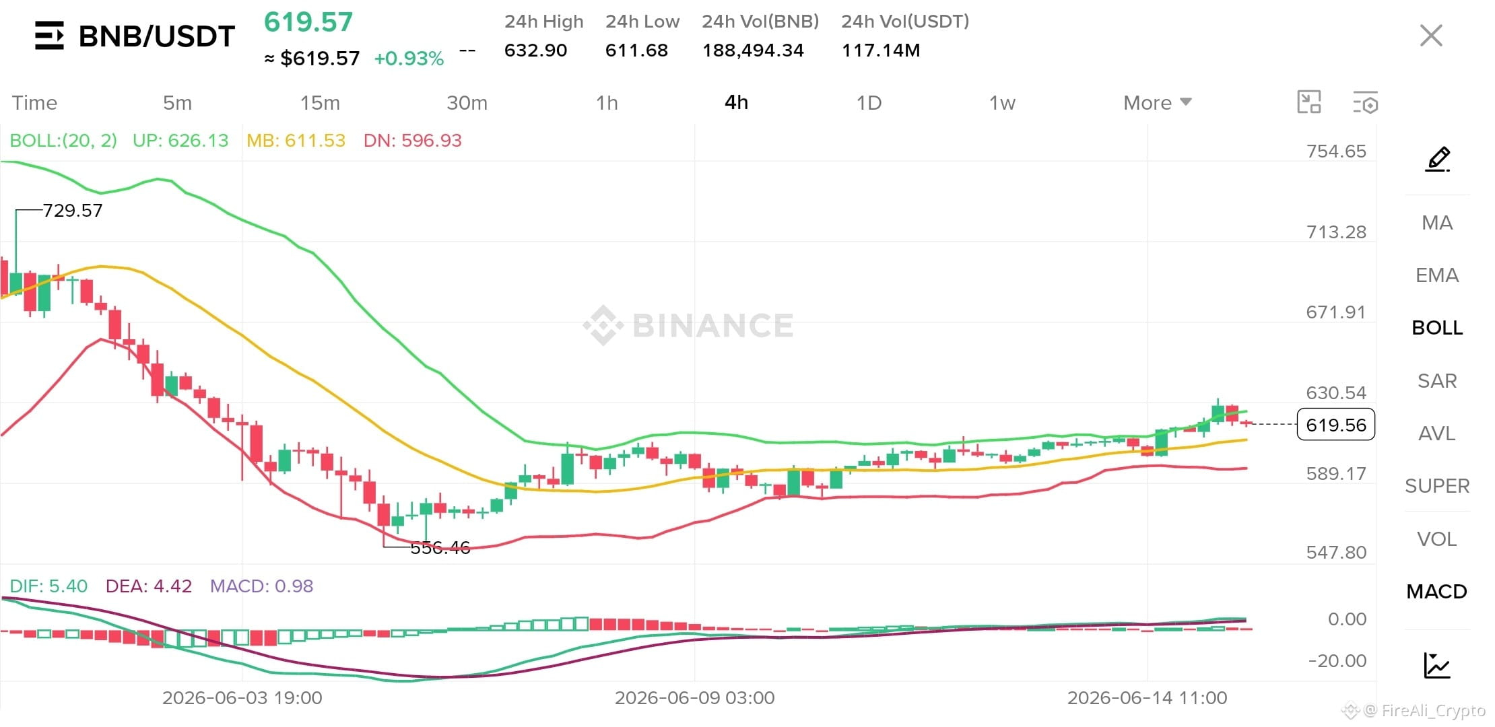The width and height of the screenshot is (1495, 727).
Task: Click the DIF: 5.40 legend value
Action: pyautogui.click(x=48, y=586)
